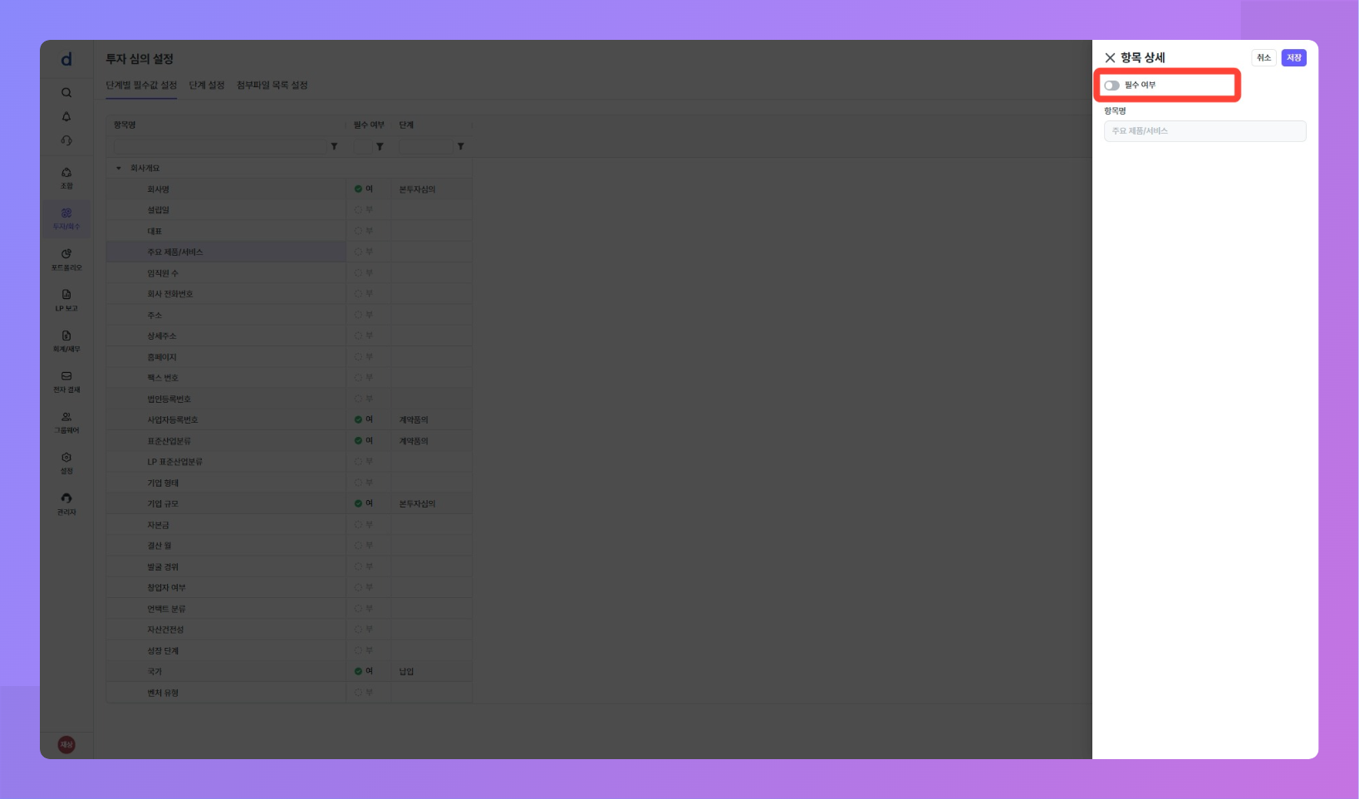Switch to 첨부파일 목록 설정 tab
The height and width of the screenshot is (799, 1359).
click(272, 85)
